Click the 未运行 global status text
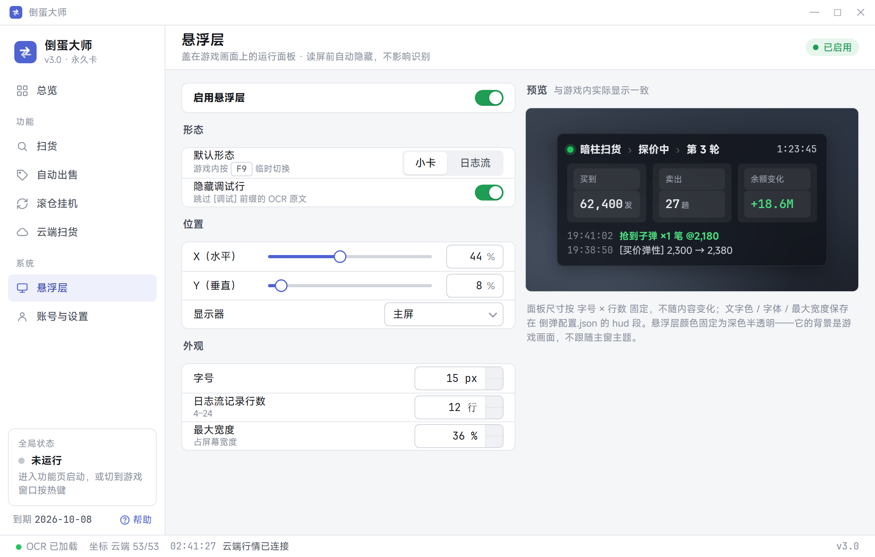 (x=47, y=461)
